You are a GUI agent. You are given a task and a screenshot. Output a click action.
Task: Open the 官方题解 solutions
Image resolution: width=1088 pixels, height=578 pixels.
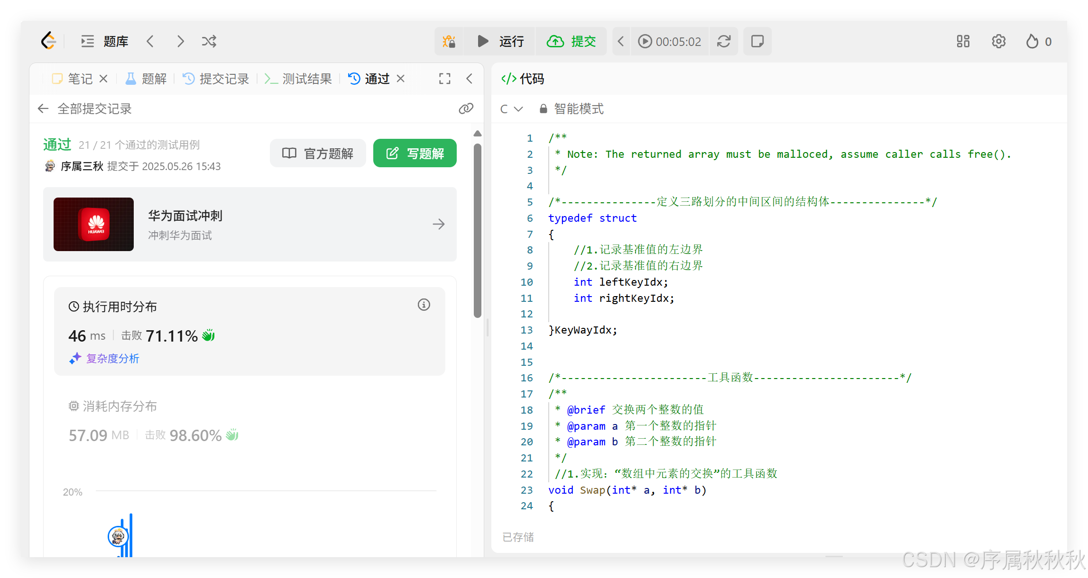pos(318,153)
